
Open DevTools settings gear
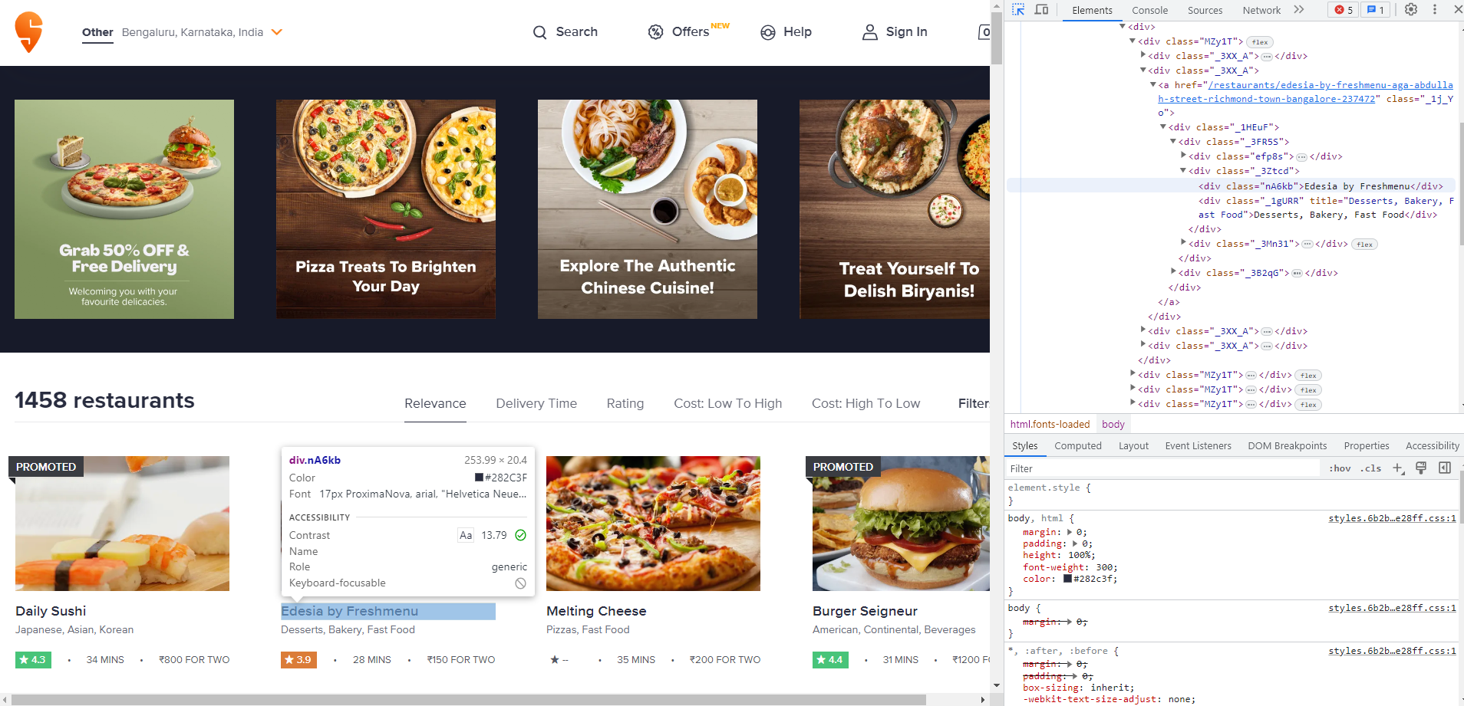[x=1410, y=10]
